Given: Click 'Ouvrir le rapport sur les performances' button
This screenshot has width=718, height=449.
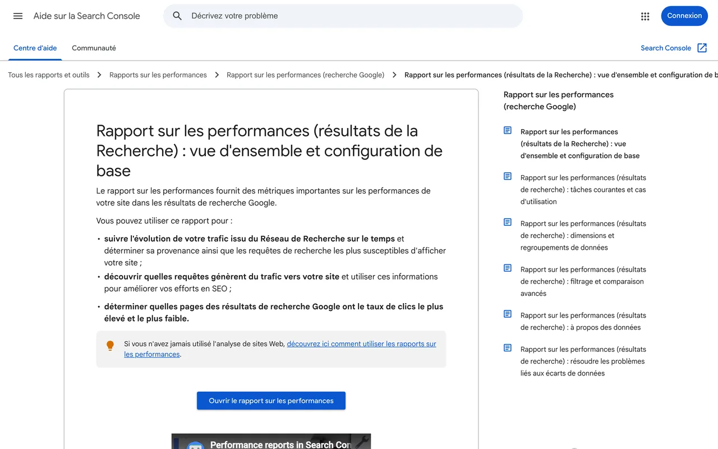Looking at the screenshot, I should (271, 401).
